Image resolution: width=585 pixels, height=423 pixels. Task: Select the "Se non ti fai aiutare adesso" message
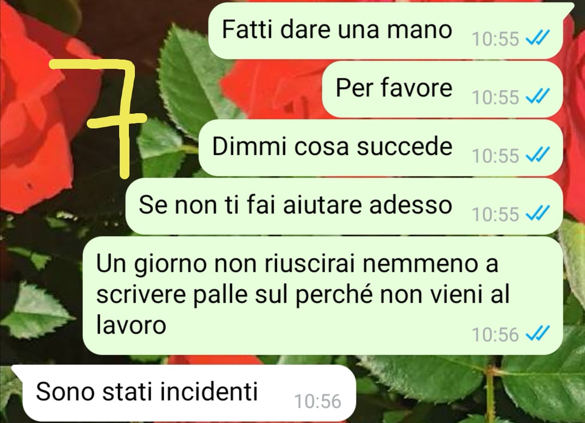click(344, 207)
